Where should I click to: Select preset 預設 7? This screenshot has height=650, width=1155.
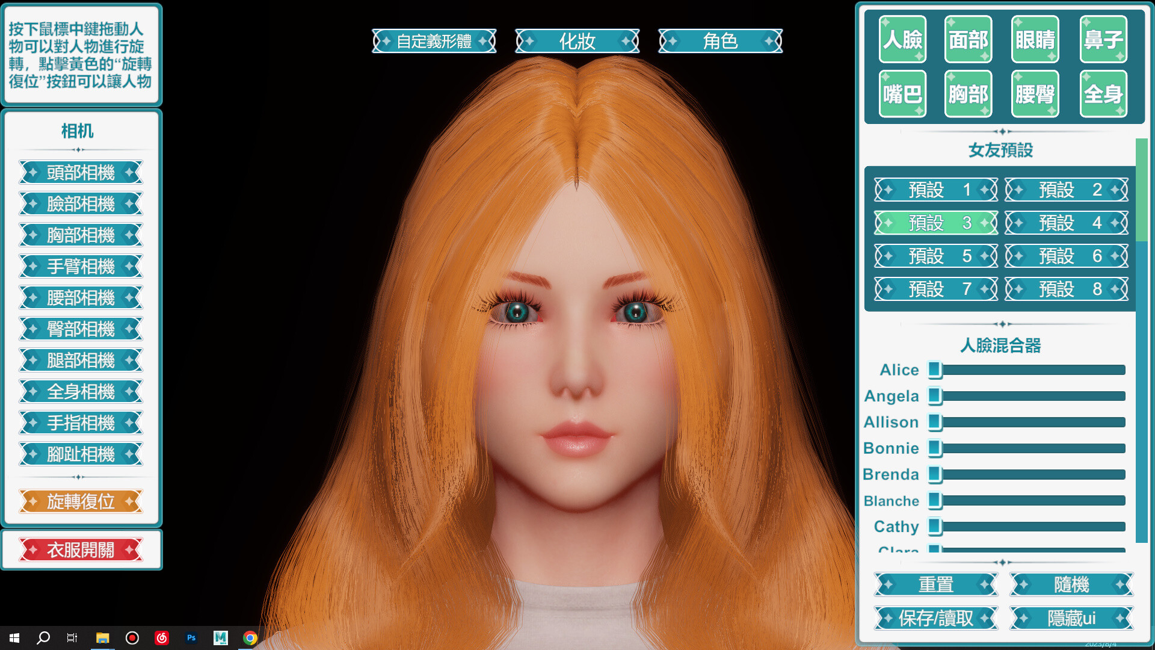tap(935, 288)
